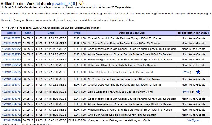This screenshot has height=125, width=212.
Task: Open item 192181534773
Action: (11, 110)
